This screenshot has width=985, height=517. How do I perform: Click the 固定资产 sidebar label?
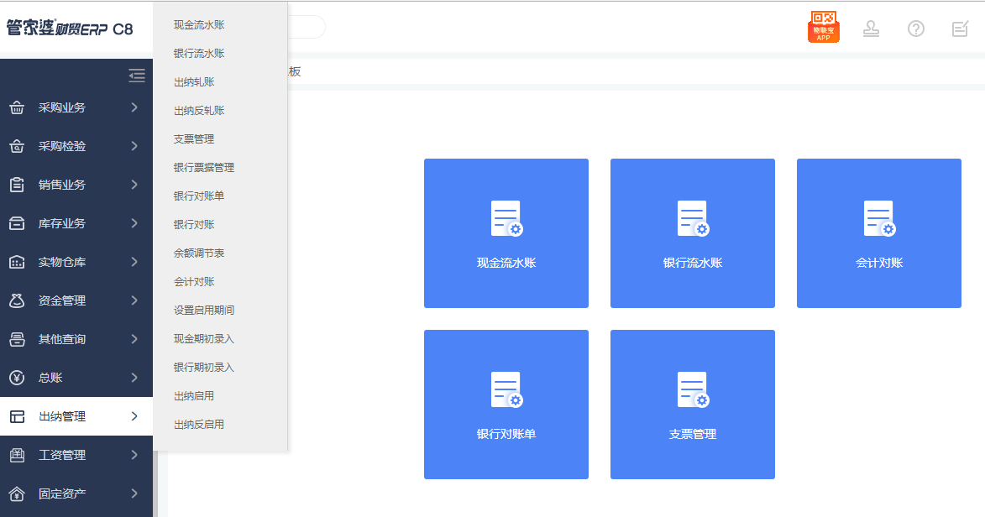click(x=61, y=493)
